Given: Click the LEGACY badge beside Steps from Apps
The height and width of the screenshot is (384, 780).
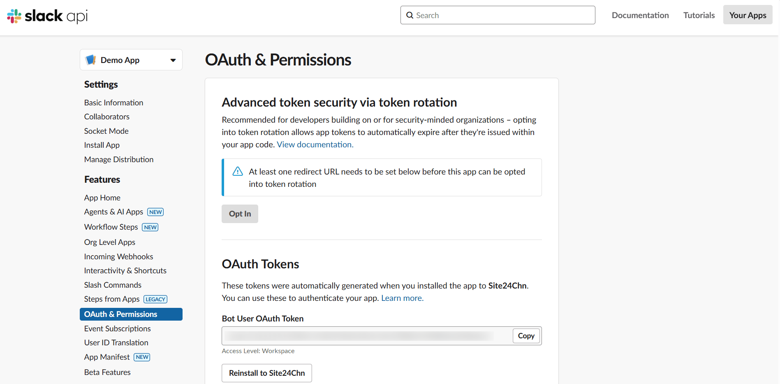Looking at the screenshot, I should click(155, 299).
